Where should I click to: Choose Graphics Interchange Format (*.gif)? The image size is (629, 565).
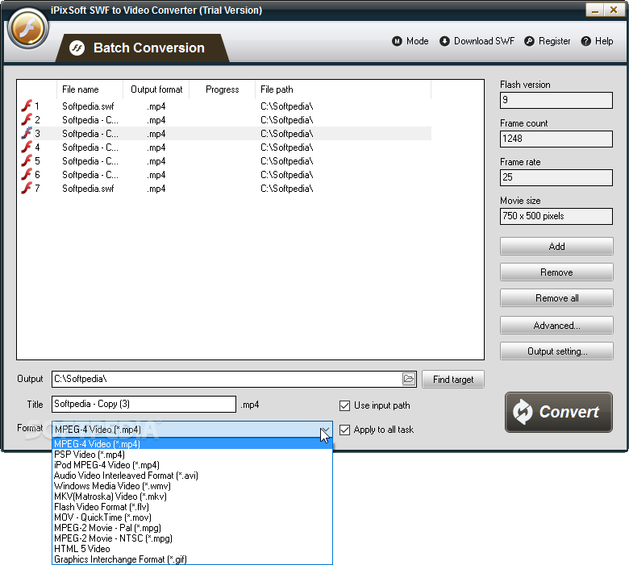click(x=192, y=559)
